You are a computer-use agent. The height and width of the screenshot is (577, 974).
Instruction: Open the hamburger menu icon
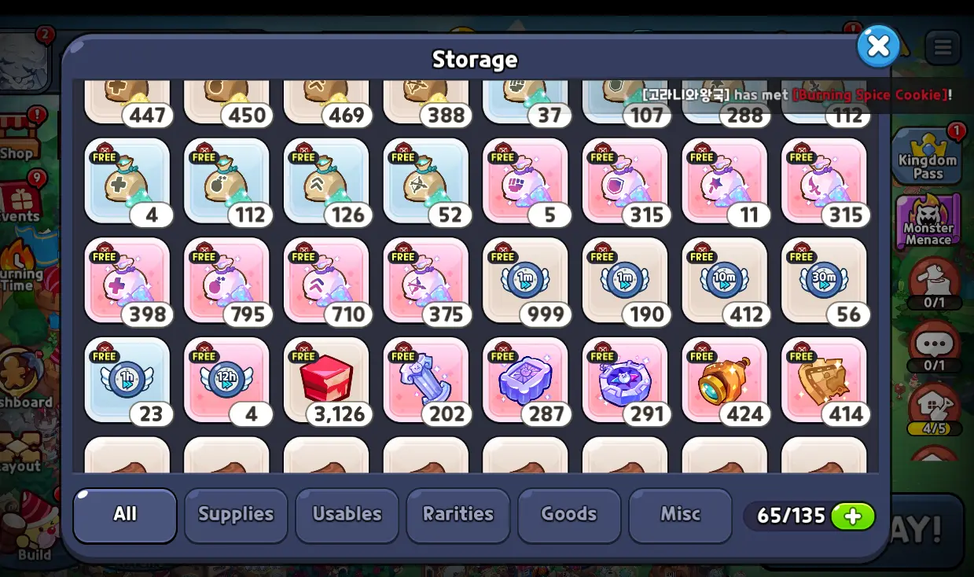[943, 48]
